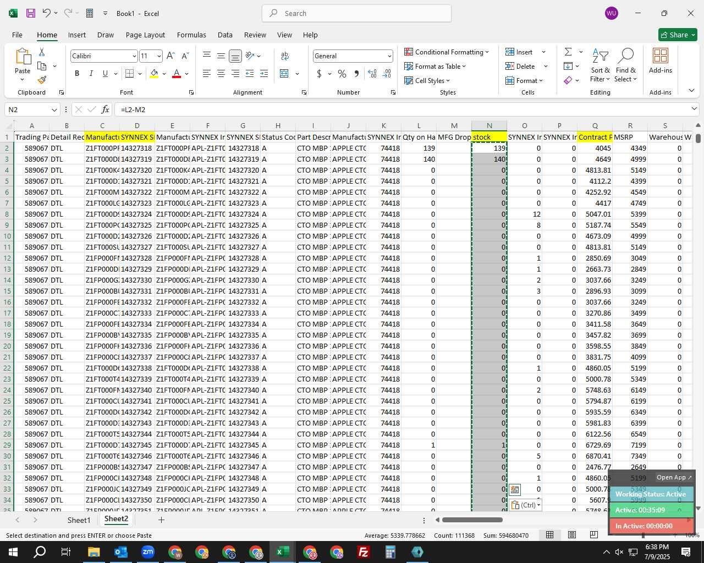Viewport: 704px width, 563px height.
Task: Click the Insert Function fx icon
Action: pyautogui.click(x=106, y=109)
